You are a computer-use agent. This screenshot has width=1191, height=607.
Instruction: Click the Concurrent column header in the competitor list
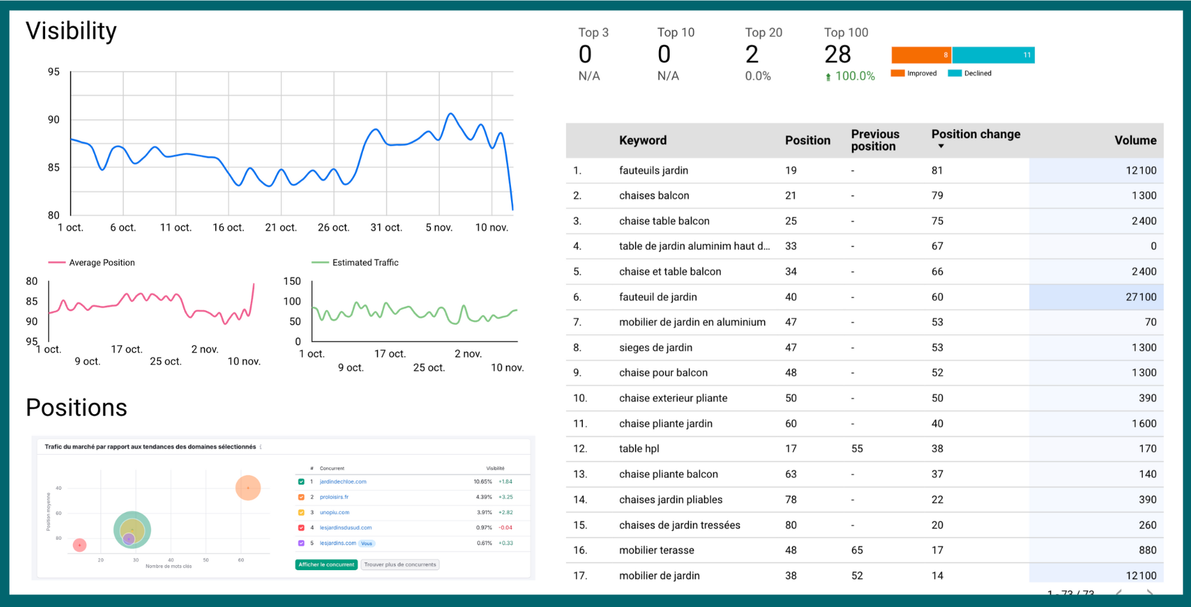pyautogui.click(x=332, y=469)
